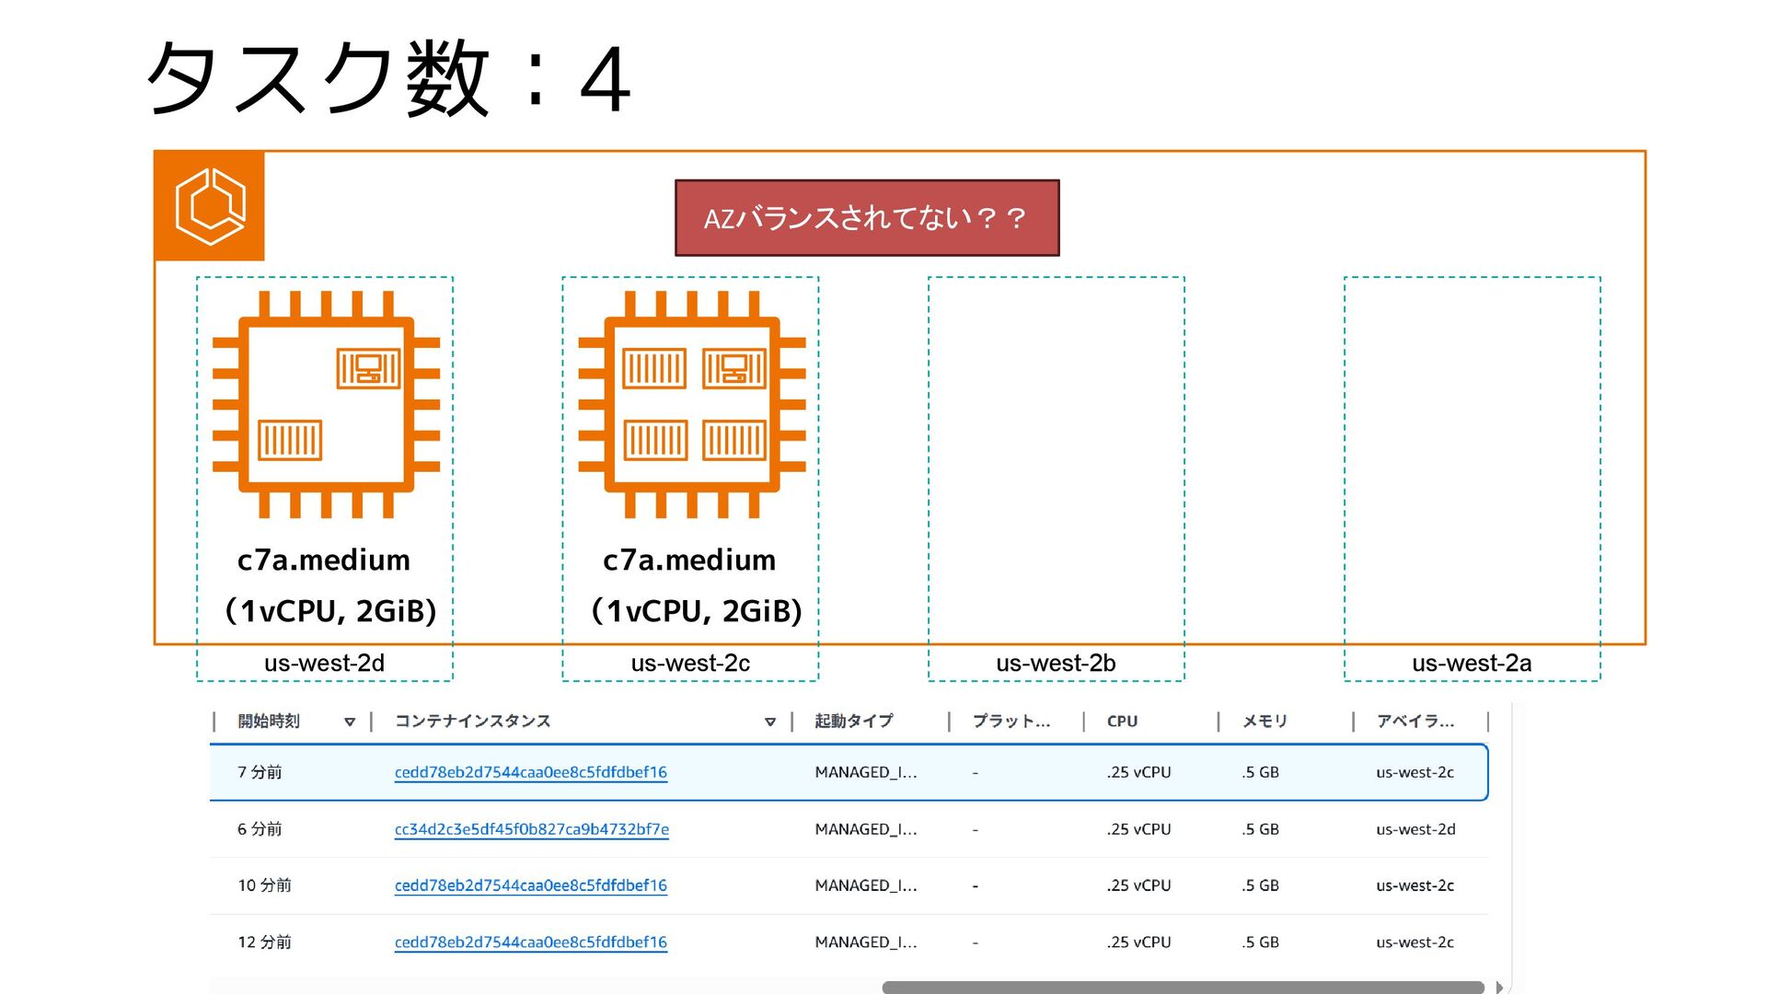Screen dimensions: 1767x994
Task: Click the 起動タイプ column header
Action: click(853, 722)
